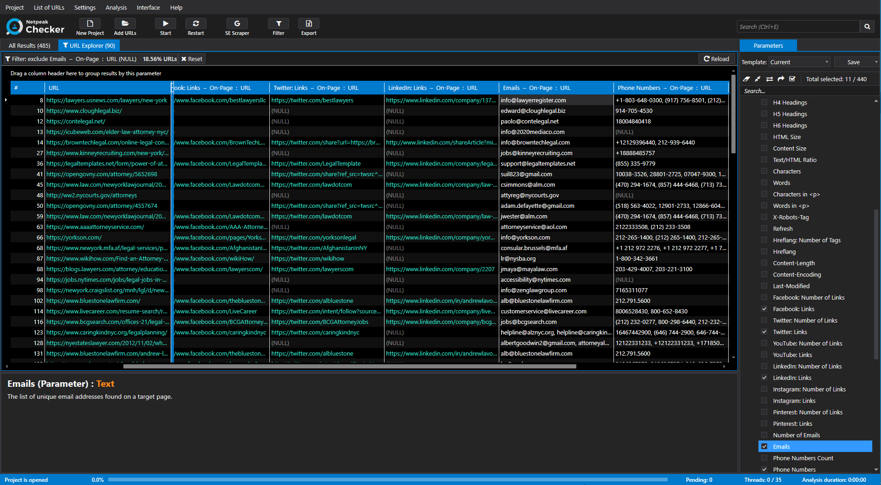Click the main Search (Ctrl+E) field
The width and height of the screenshot is (881, 485).
pos(798,27)
